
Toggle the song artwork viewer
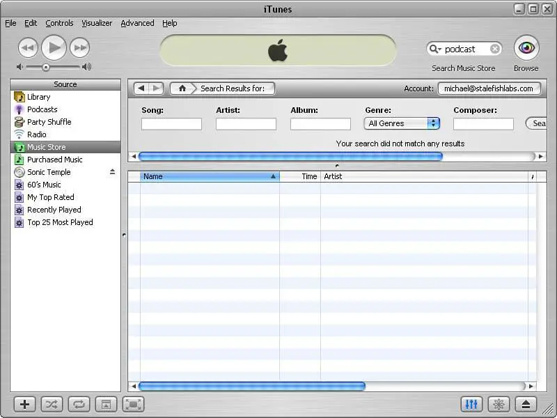[106, 404]
